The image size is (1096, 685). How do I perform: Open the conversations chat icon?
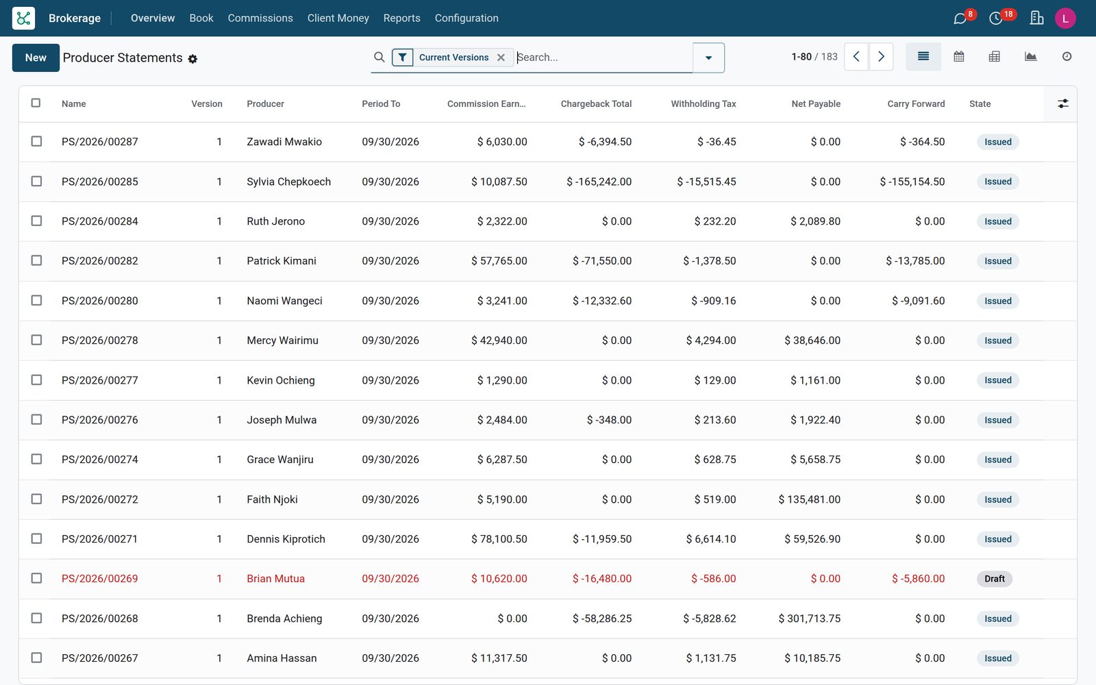(x=960, y=18)
